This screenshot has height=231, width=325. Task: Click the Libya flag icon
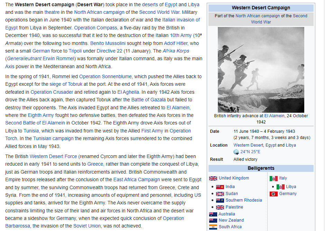(x=280, y=187)
